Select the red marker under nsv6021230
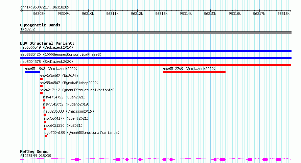Viewport: 301px width, 163px height. (45, 129)
